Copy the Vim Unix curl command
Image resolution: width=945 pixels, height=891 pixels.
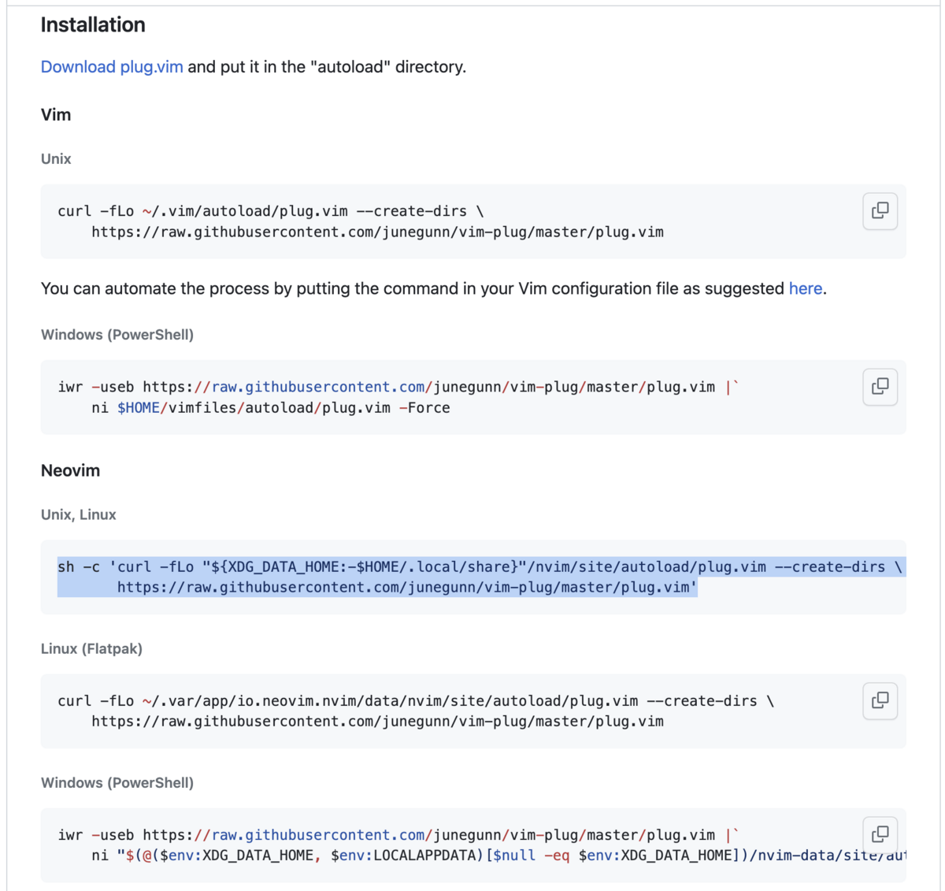click(x=880, y=210)
